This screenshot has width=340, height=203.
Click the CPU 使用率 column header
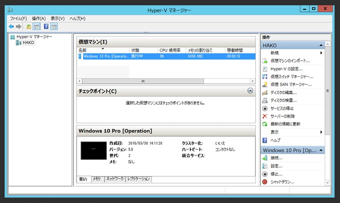click(171, 50)
